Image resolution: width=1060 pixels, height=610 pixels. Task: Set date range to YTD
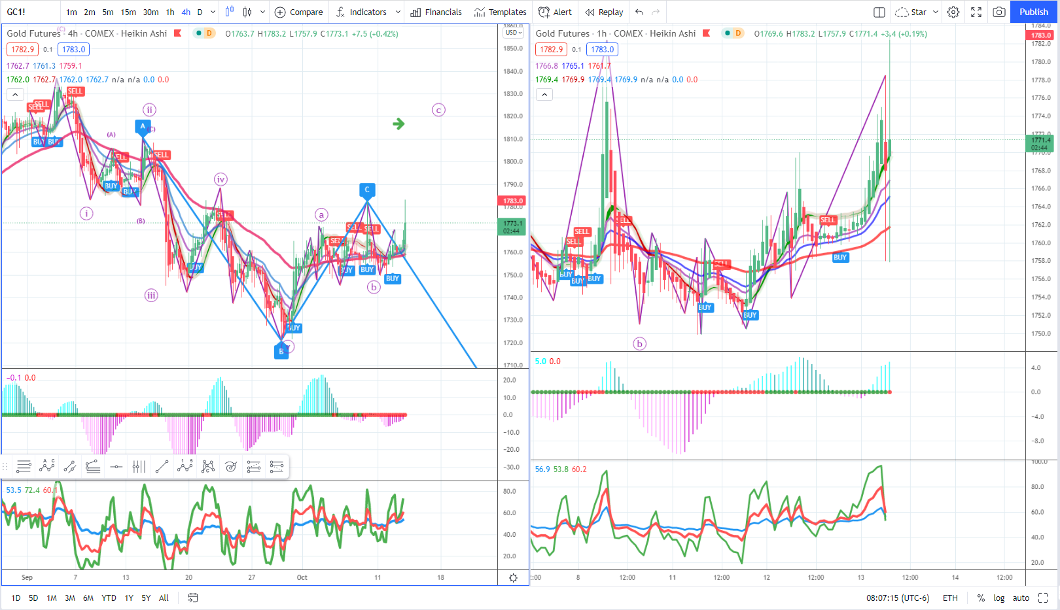(109, 598)
